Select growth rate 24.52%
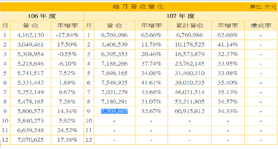This screenshot has width=278, height=149. (67, 130)
